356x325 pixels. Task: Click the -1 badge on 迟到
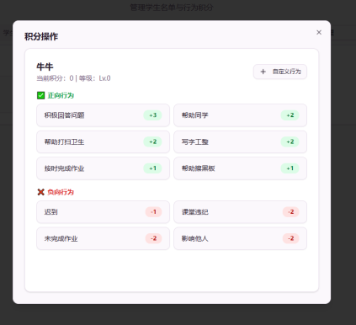coord(153,212)
